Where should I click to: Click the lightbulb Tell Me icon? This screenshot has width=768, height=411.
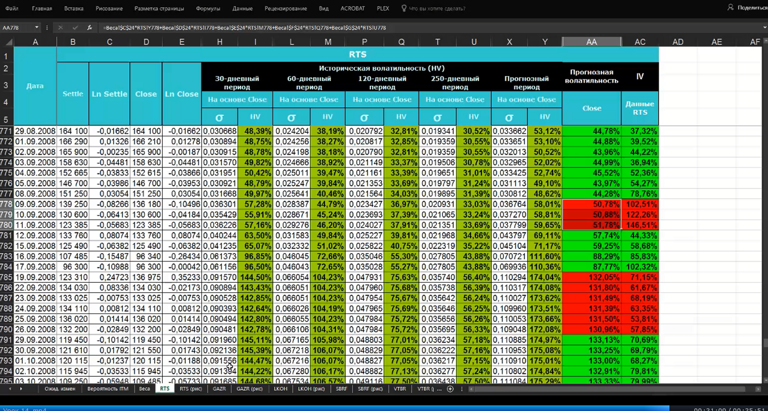coord(403,9)
